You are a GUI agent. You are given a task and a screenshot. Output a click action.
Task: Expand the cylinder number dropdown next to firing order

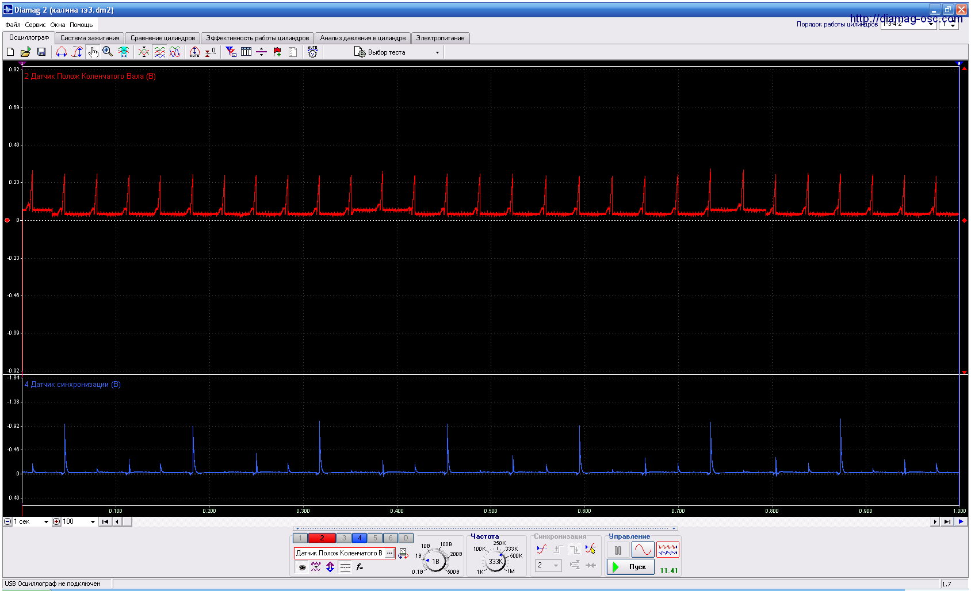click(953, 24)
